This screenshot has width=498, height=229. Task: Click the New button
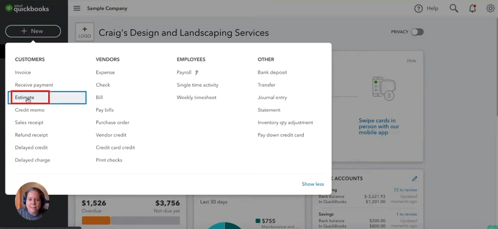point(33,31)
